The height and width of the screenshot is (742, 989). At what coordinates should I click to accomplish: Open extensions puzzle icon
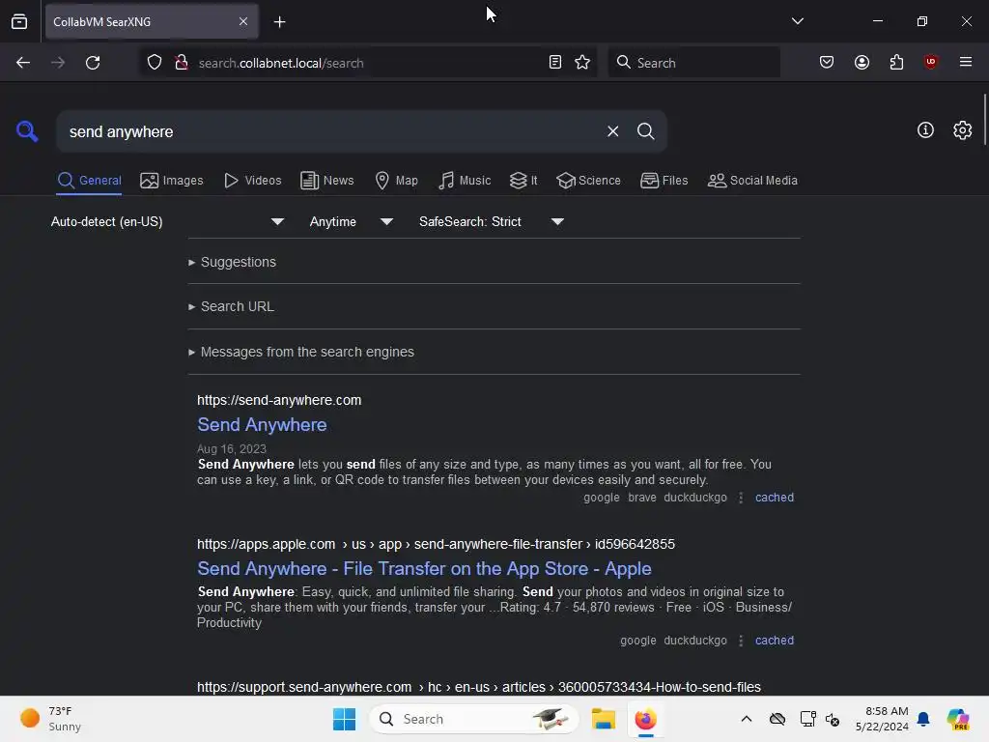tap(896, 63)
